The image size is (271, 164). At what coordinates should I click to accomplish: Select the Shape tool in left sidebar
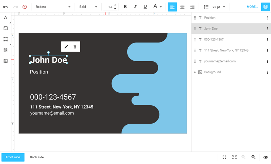(5, 39)
